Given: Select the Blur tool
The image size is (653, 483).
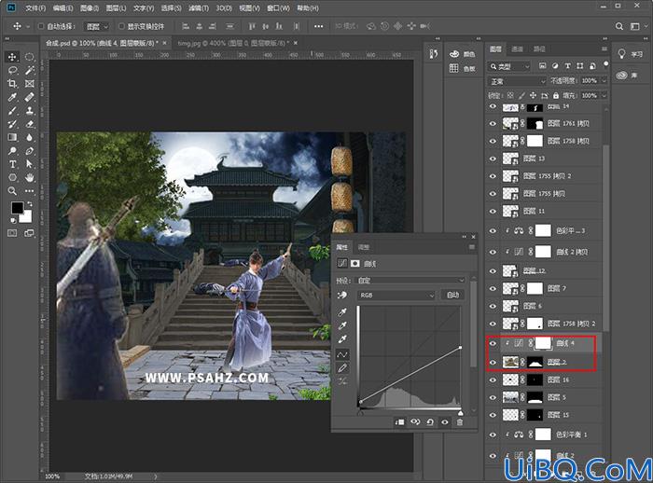Looking at the screenshot, I should coord(29,137).
